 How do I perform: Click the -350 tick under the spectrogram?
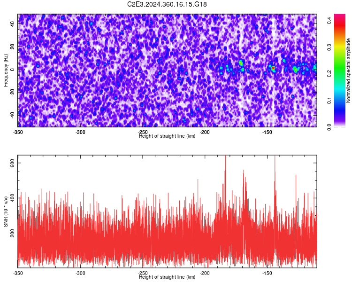tap(18, 132)
